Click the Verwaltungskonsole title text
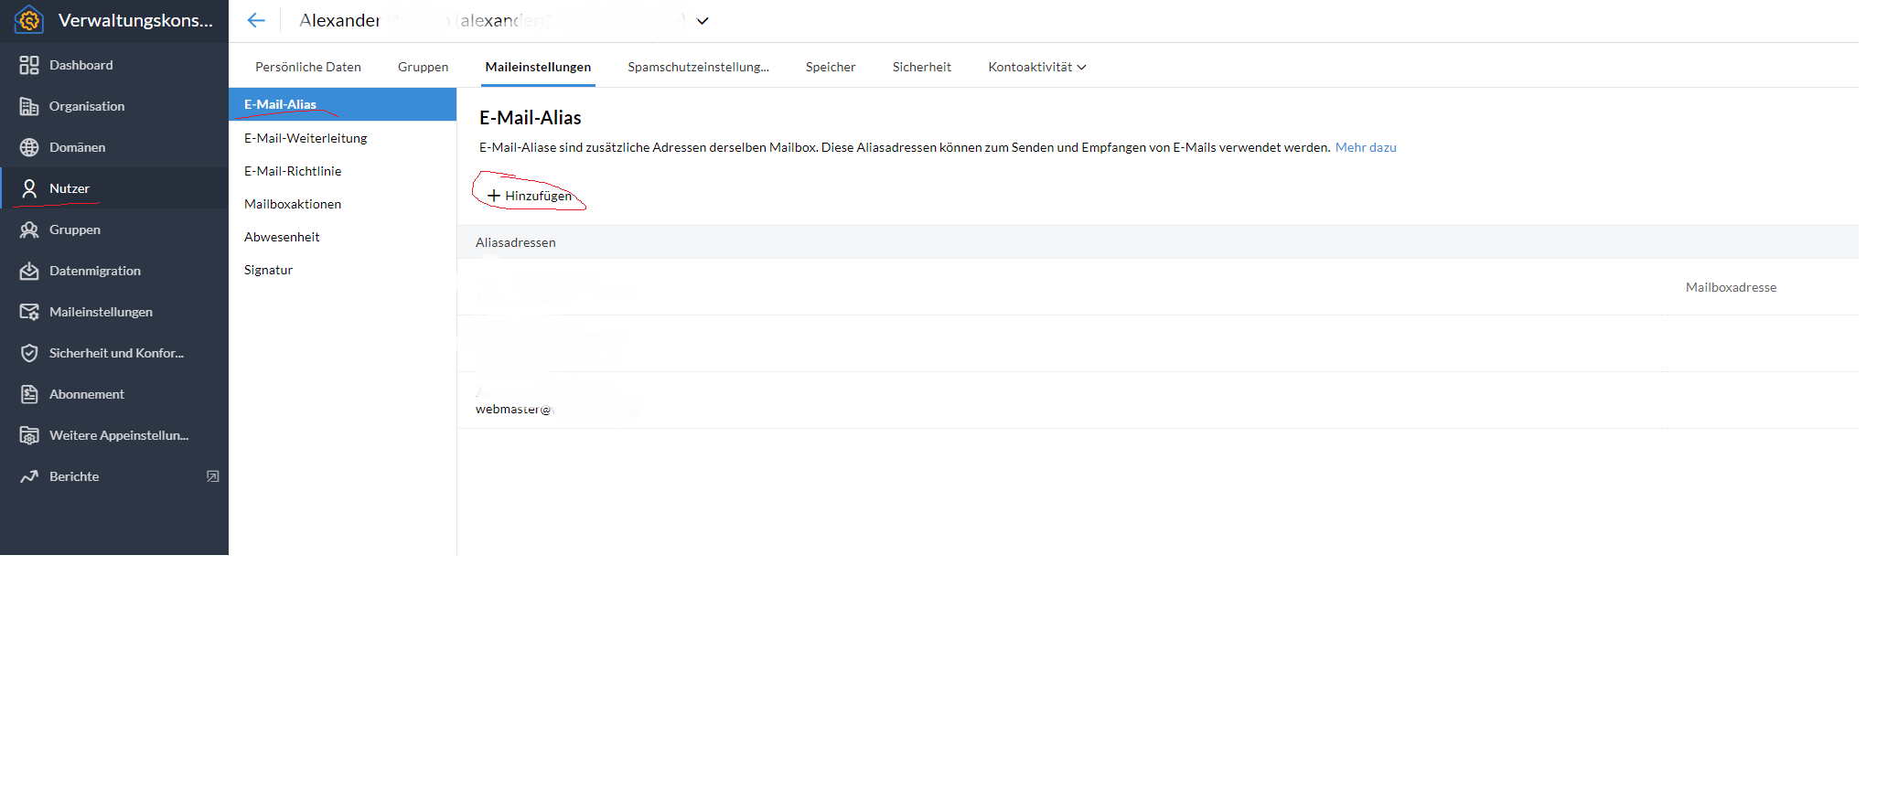 click(x=135, y=20)
